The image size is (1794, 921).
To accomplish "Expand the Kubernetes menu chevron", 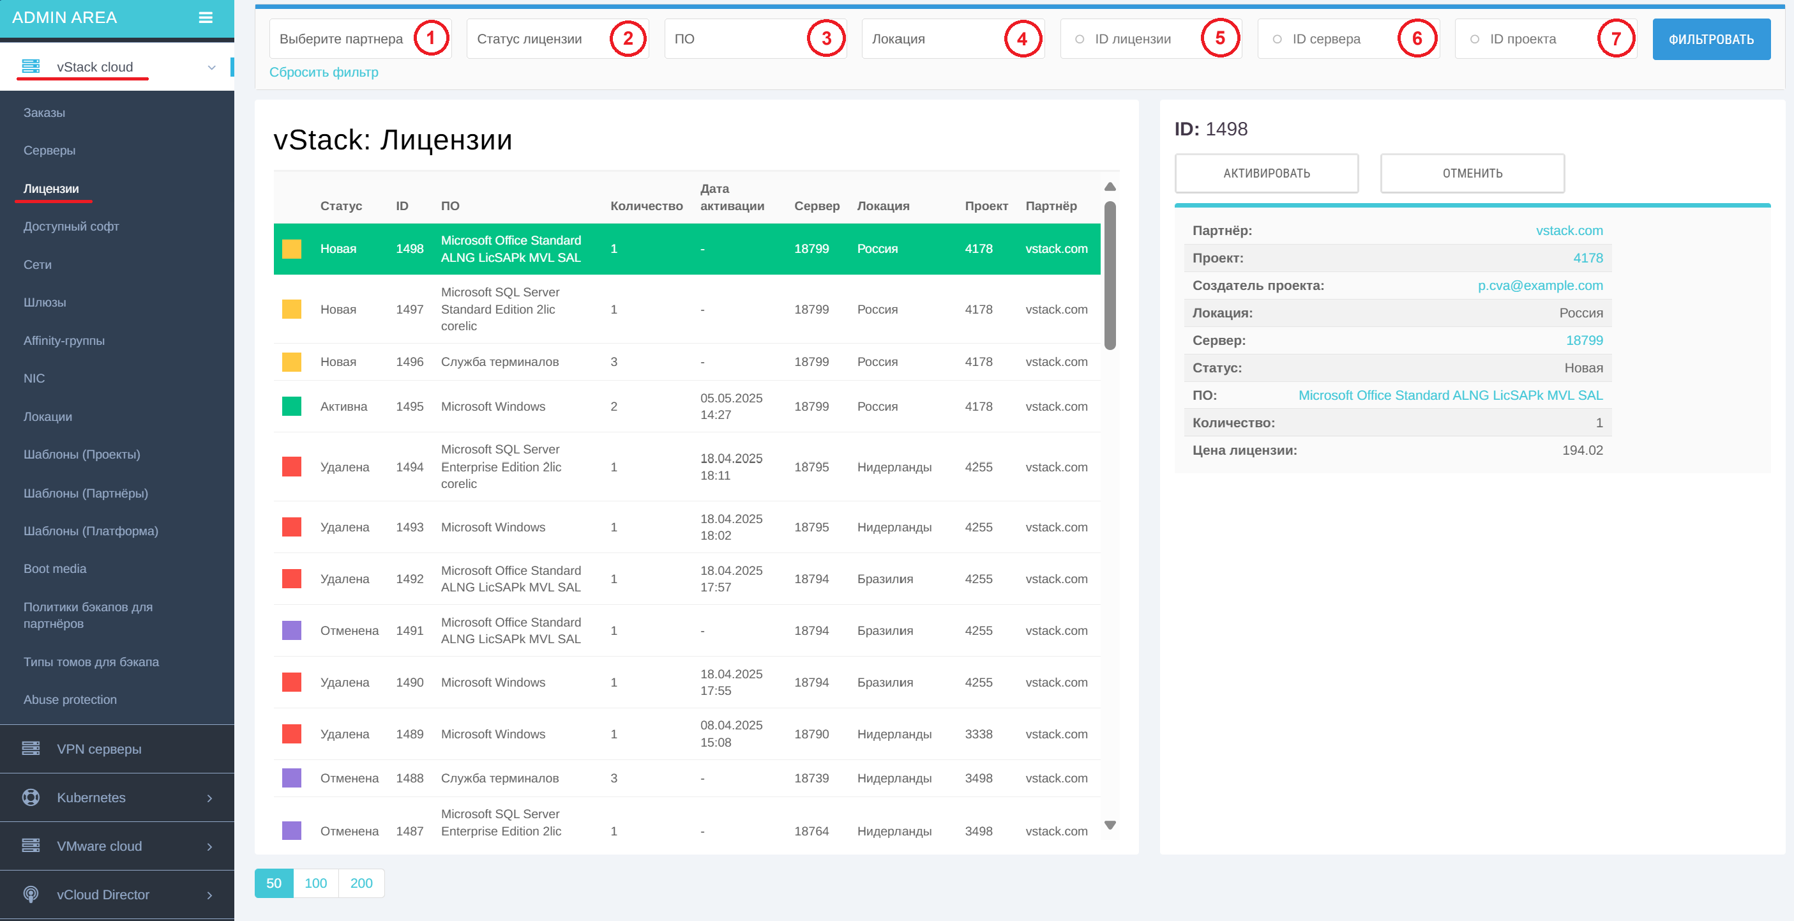I will point(209,798).
